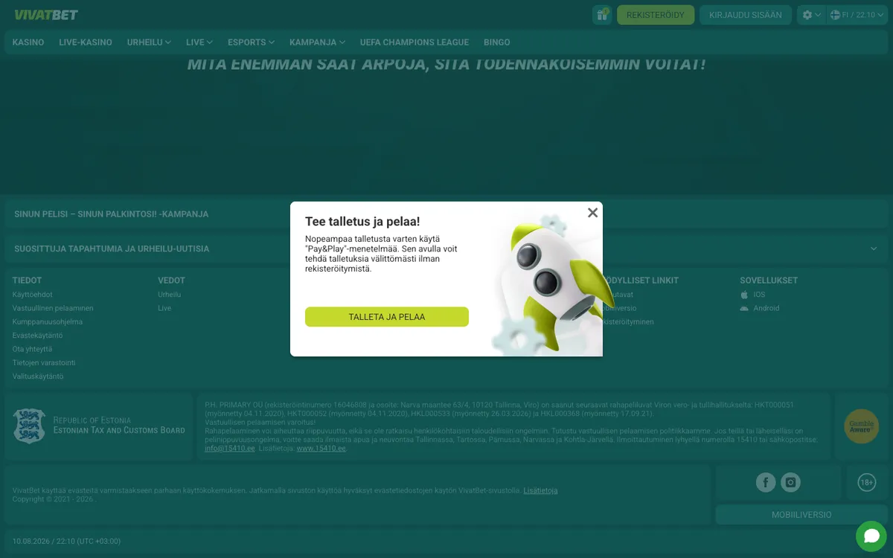This screenshot has height=558, width=893.
Task: Open Evästekäytäntö footer link
Action: pos(38,336)
